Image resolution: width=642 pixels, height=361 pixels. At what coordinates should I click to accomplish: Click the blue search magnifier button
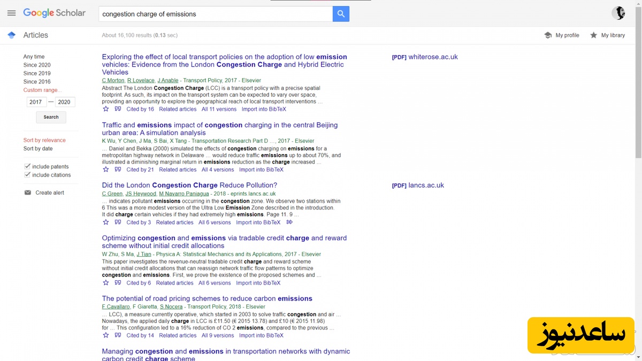(x=341, y=14)
